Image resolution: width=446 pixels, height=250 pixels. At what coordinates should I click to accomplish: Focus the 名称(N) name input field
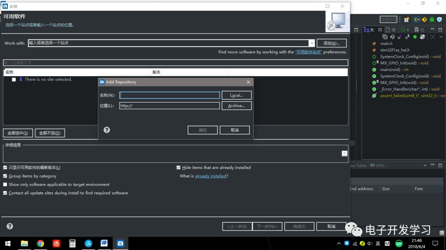[x=170, y=96]
